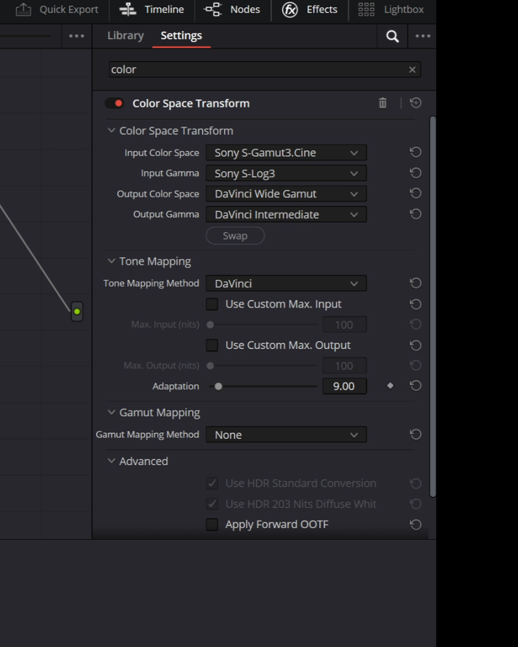Image resolution: width=518 pixels, height=647 pixels.
Task: Reset Input Gamma value
Action: (x=416, y=173)
